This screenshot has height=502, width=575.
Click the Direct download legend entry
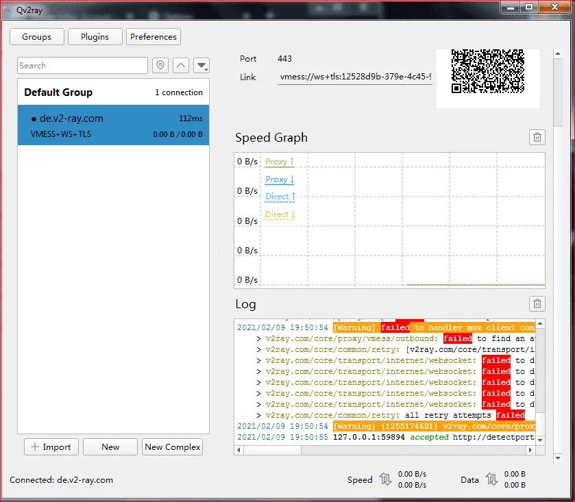[280, 214]
